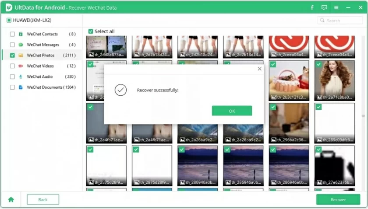Select the WeChat Photos category label
This screenshot has width=368, height=209.
pyautogui.click(x=41, y=56)
